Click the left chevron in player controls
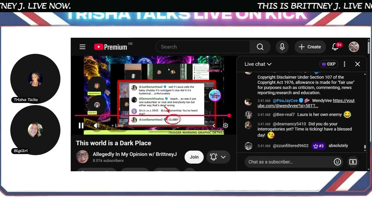372x209 pixels. (214, 125)
